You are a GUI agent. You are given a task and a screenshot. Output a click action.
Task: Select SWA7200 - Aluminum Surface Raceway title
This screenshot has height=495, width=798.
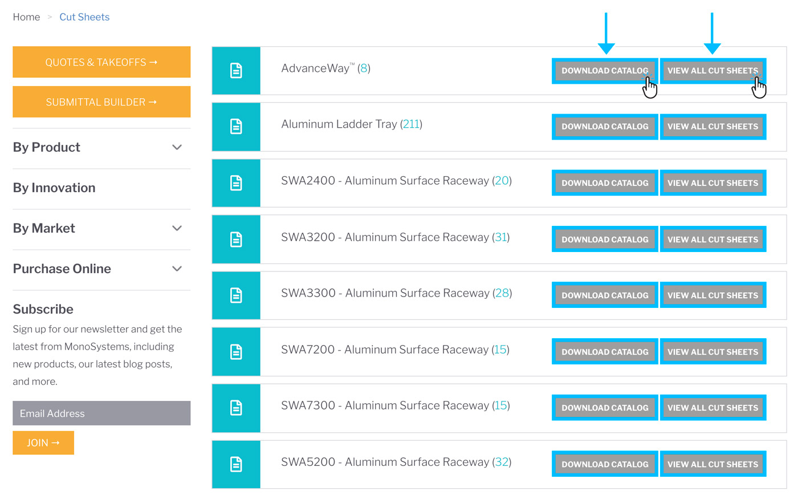click(x=385, y=349)
